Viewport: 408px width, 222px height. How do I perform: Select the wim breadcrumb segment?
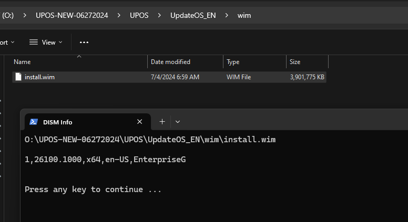tap(244, 15)
